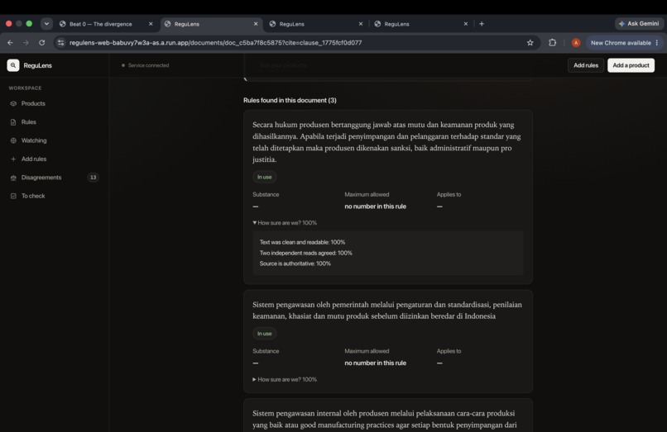Close the active ReguLens tab

click(x=256, y=24)
